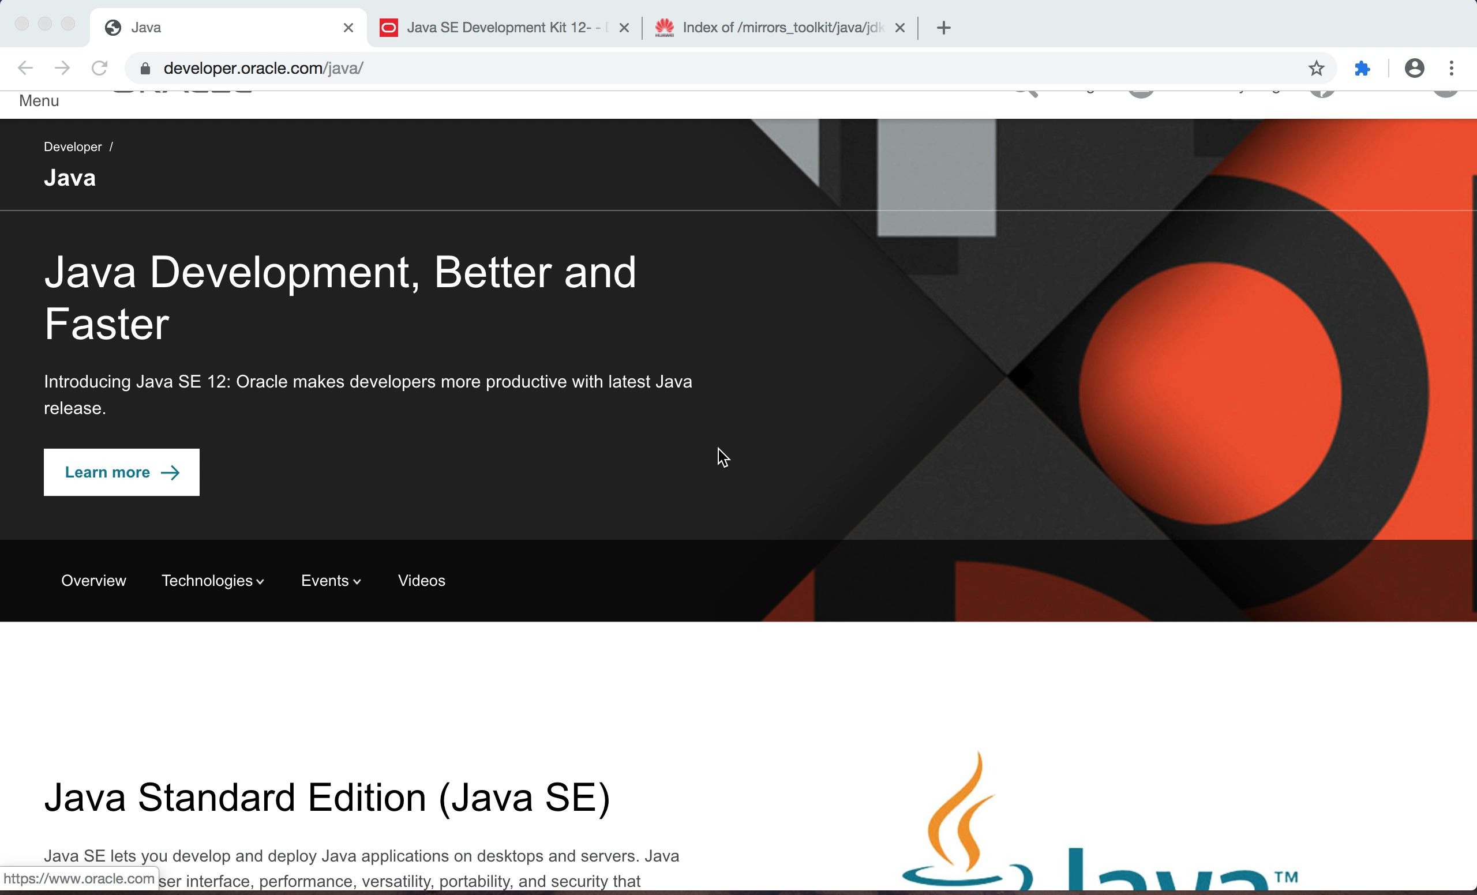Click the Developer breadcrumb link

[x=73, y=147]
